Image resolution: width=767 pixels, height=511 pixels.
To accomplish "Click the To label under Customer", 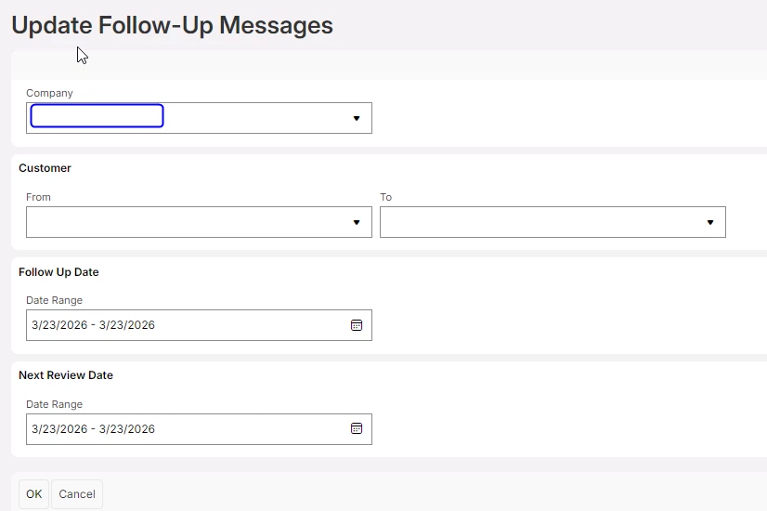I will 385,197.
